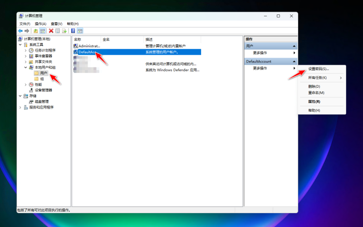Click the Properties toolbar icon
Screen dimensions: 363x227
pos(58,31)
